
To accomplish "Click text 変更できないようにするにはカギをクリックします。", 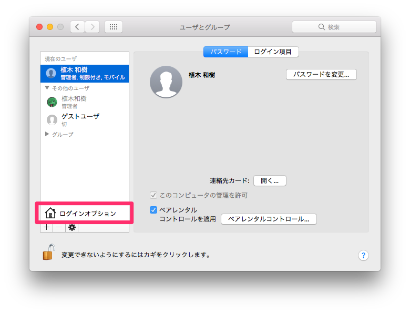I will (136, 255).
